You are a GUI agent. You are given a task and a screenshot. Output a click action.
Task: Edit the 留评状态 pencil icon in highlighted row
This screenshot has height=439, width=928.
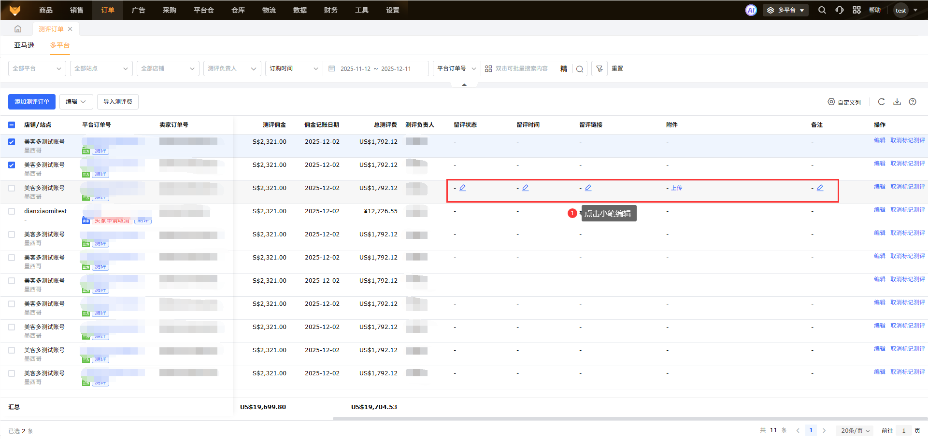(x=463, y=188)
